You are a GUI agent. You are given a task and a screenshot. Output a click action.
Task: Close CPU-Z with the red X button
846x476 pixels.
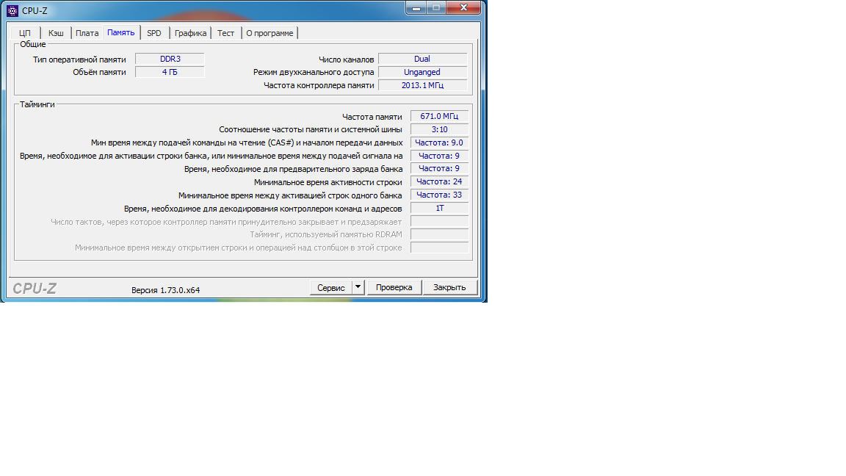(463, 7)
